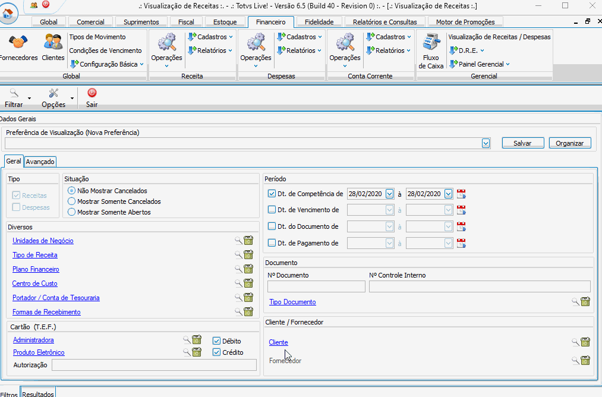Screen dimensions: 602x397
Task: Click the home icon at top-left
Action: 8,14
